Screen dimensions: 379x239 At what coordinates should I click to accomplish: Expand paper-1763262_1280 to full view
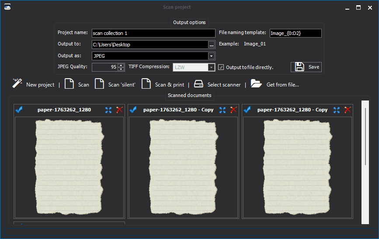pyautogui.click(x=108, y=110)
